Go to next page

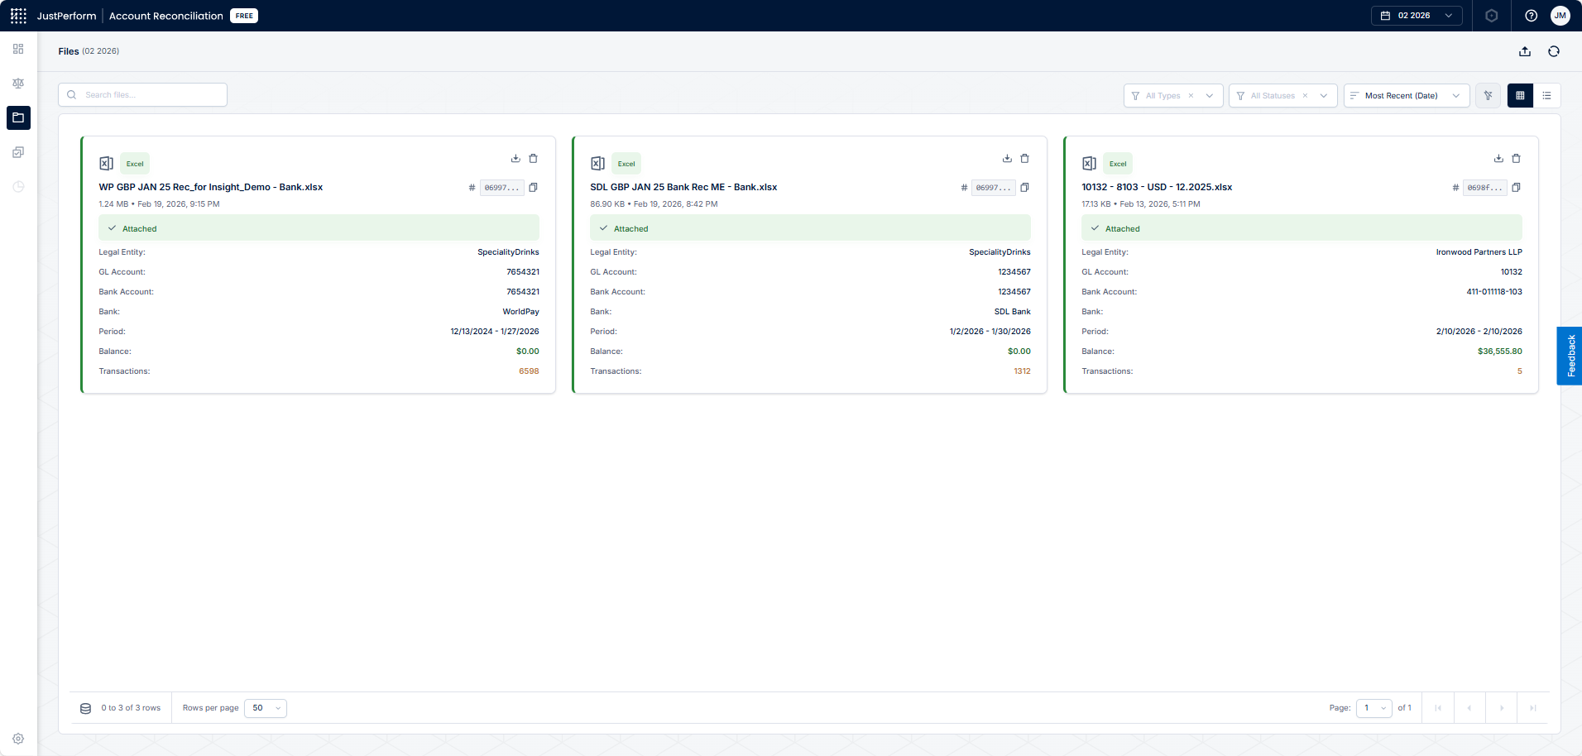pos(1501,708)
